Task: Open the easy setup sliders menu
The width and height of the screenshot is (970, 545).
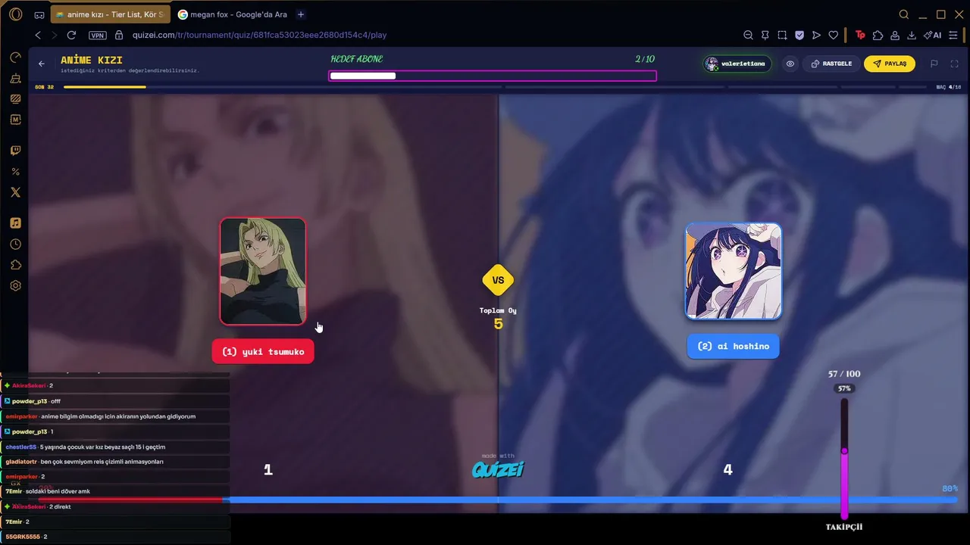Action: click(x=953, y=35)
